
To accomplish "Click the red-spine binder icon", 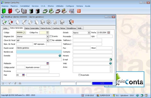I will tap(38, 11).
